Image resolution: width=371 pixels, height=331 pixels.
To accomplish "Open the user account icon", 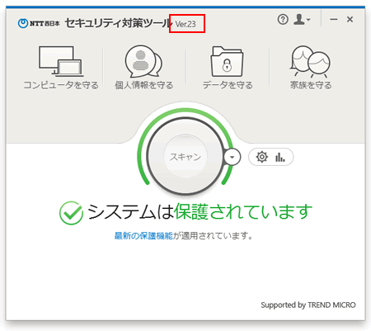I will click(299, 20).
